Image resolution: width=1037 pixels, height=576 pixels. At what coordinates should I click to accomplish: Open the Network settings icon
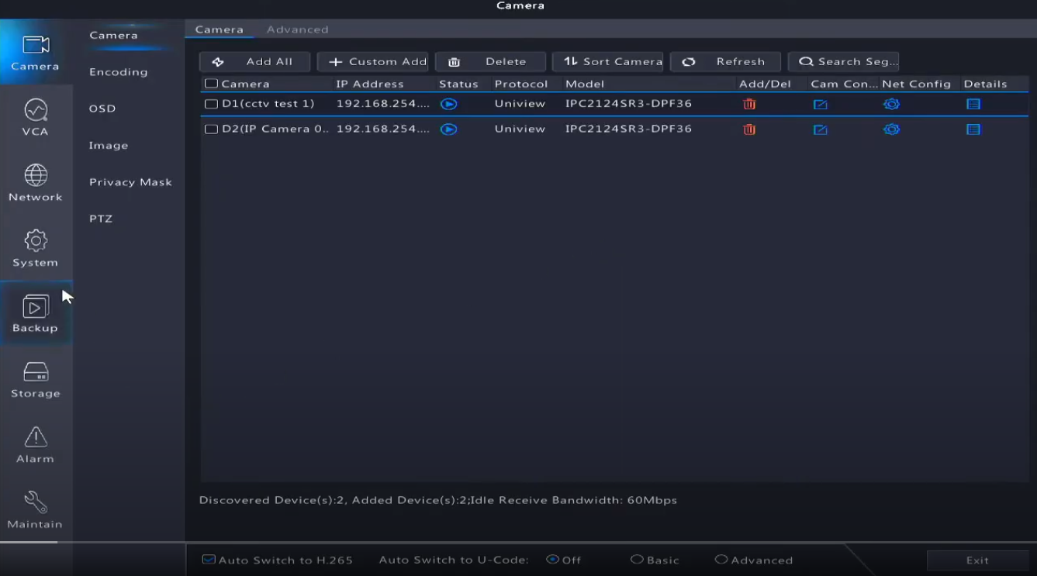[x=35, y=183]
